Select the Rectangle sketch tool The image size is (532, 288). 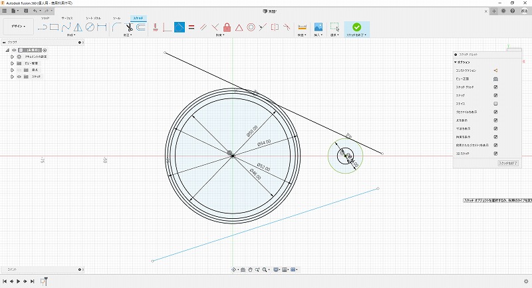pos(54,27)
